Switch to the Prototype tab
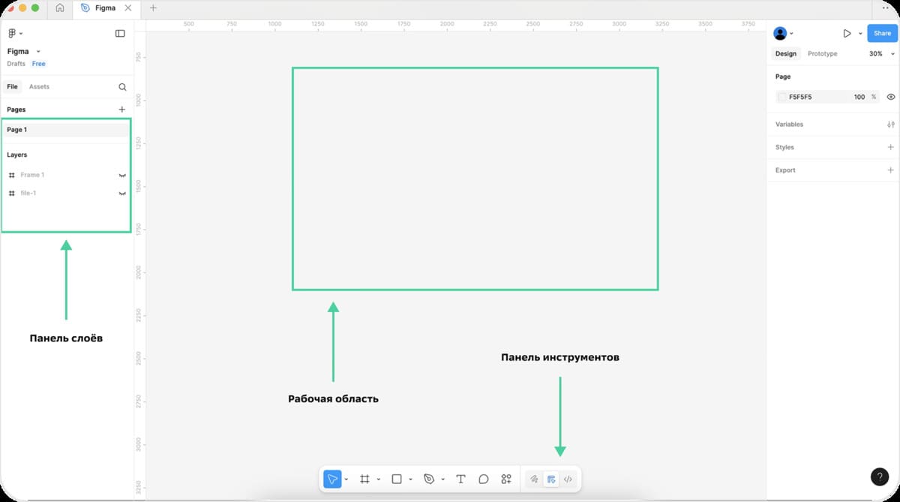 click(822, 54)
